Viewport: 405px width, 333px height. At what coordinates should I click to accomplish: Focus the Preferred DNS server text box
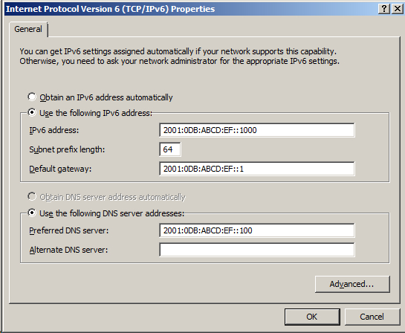click(257, 230)
